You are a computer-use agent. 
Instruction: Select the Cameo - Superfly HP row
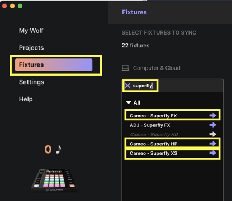(x=172, y=144)
